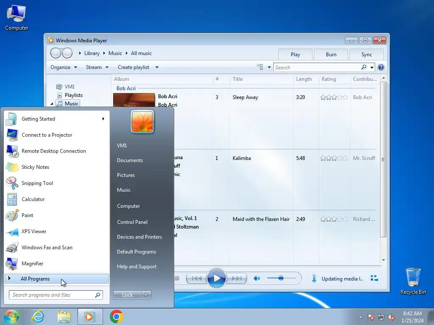
Task: Click the Windows Start orb
Action: point(11,317)
